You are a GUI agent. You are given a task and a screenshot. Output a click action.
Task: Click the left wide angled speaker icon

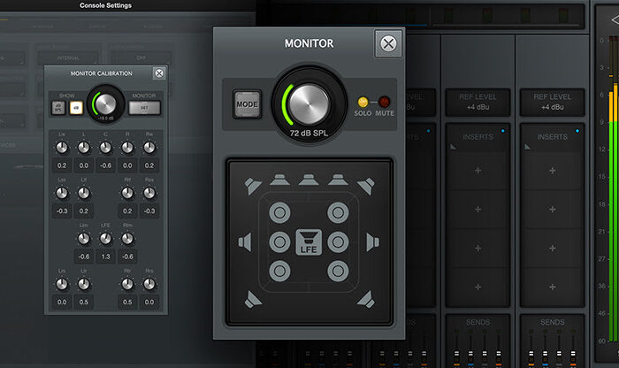pyautogui.click(x=253, y=186)
